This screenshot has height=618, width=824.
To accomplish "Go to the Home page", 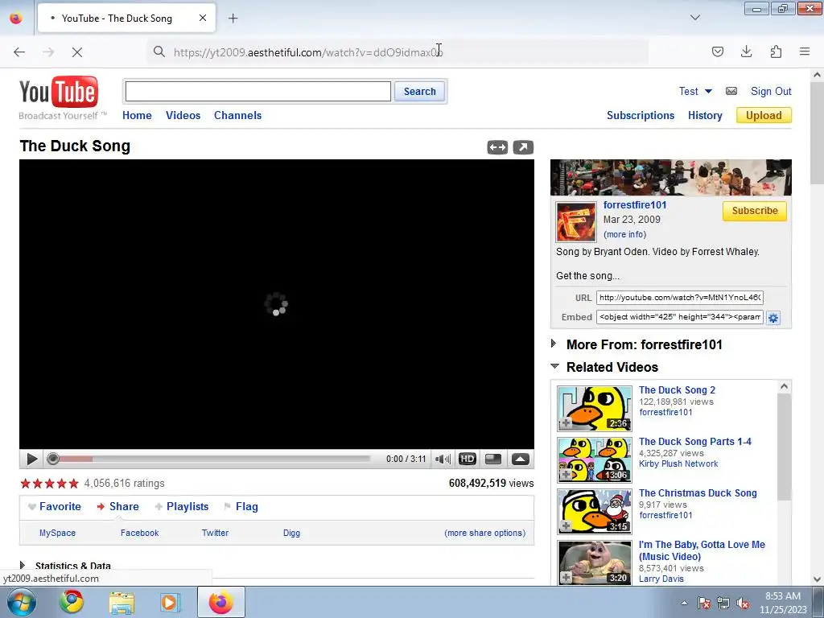I will [137, 116].
